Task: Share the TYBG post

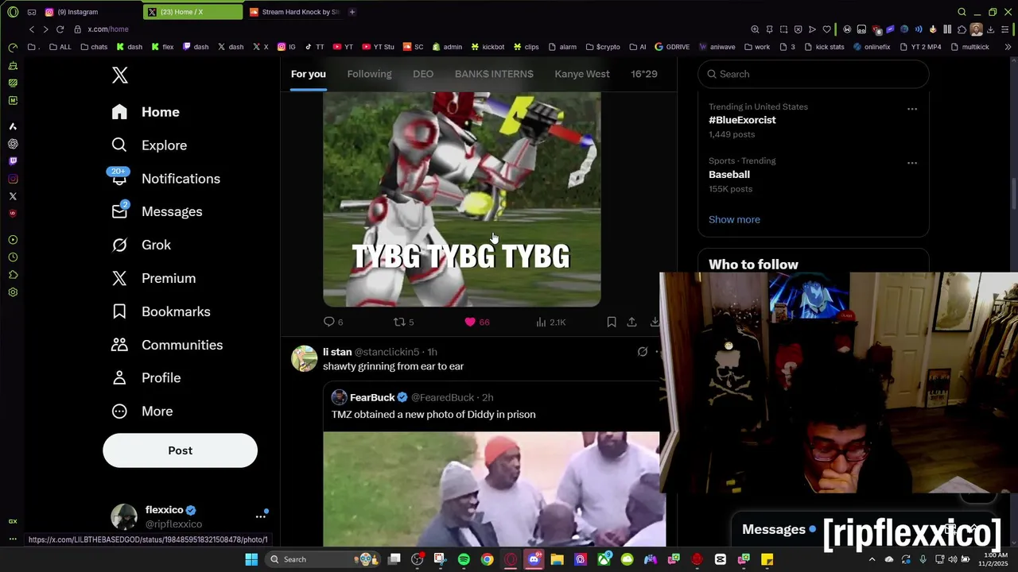Action: [631, 322]
